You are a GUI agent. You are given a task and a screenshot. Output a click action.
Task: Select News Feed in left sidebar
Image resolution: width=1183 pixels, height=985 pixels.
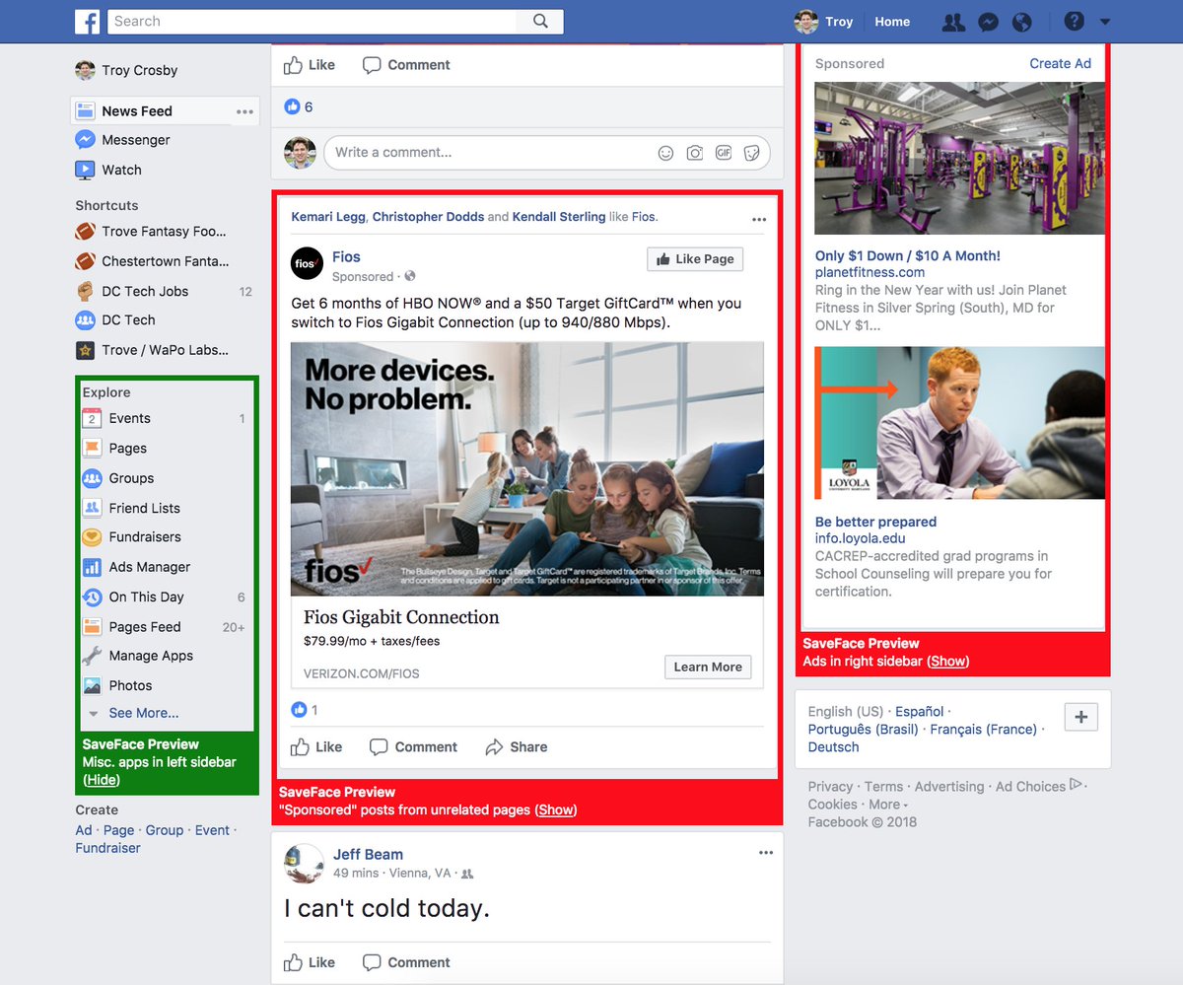(137, 111)
